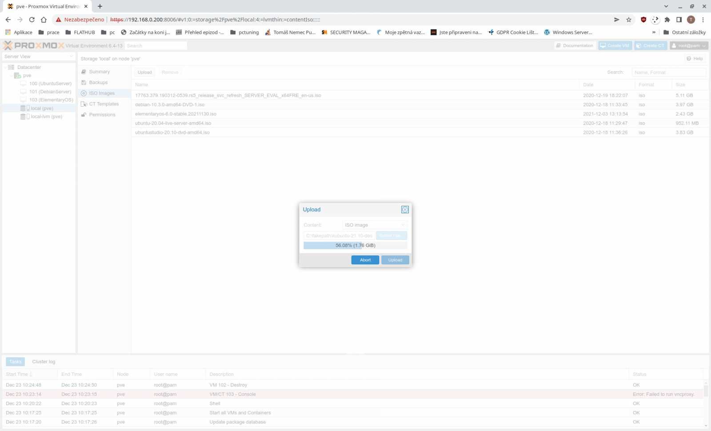Switch to the Tasks tab
This screenshot has width=711, height=431.
(15, 362)
